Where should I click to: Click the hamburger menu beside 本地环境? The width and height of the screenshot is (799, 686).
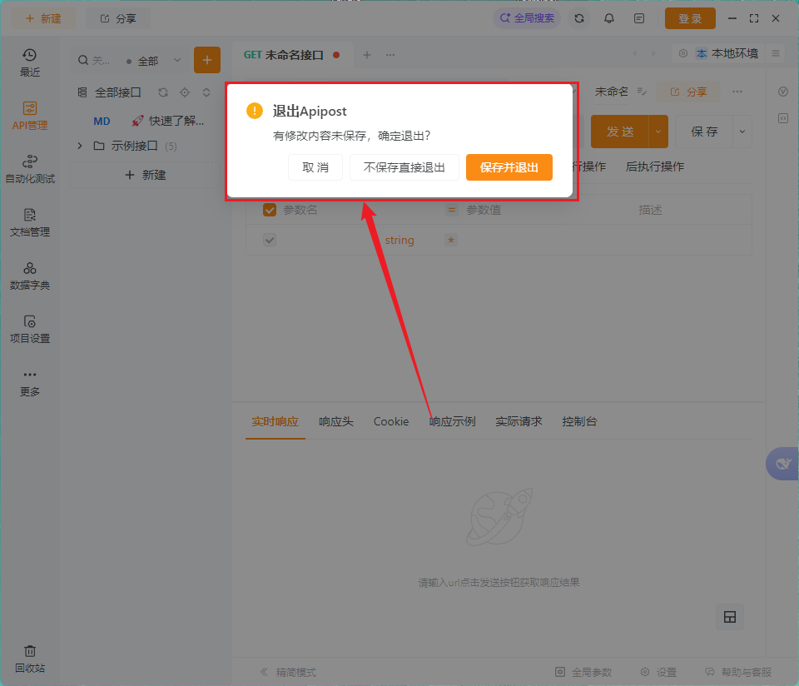(776, 53)
